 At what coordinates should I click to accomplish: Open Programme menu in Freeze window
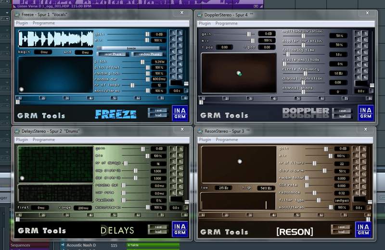[44, 23]
